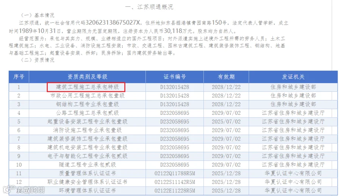Viewport: 341px width, 196px height.
Task: Click the 有效期 column header
Action: 226,77
